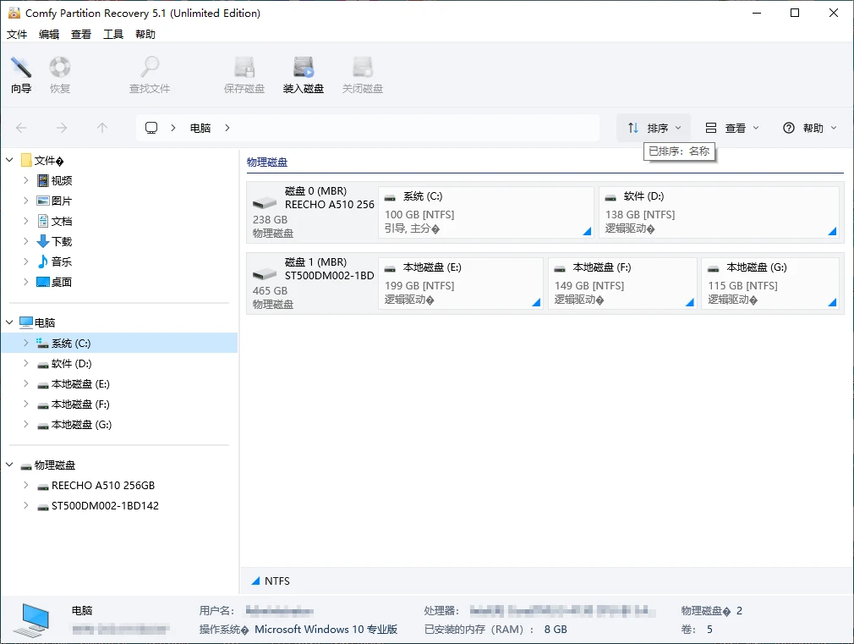Image resolution: width=854 pixels, height=644 pixels.
Task: Open the 编辑 menu
Action: [47, 34]
